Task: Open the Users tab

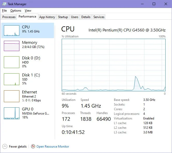Action: point(75,17)
